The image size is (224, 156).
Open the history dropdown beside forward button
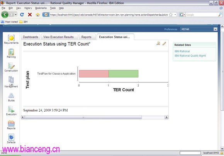16,15
